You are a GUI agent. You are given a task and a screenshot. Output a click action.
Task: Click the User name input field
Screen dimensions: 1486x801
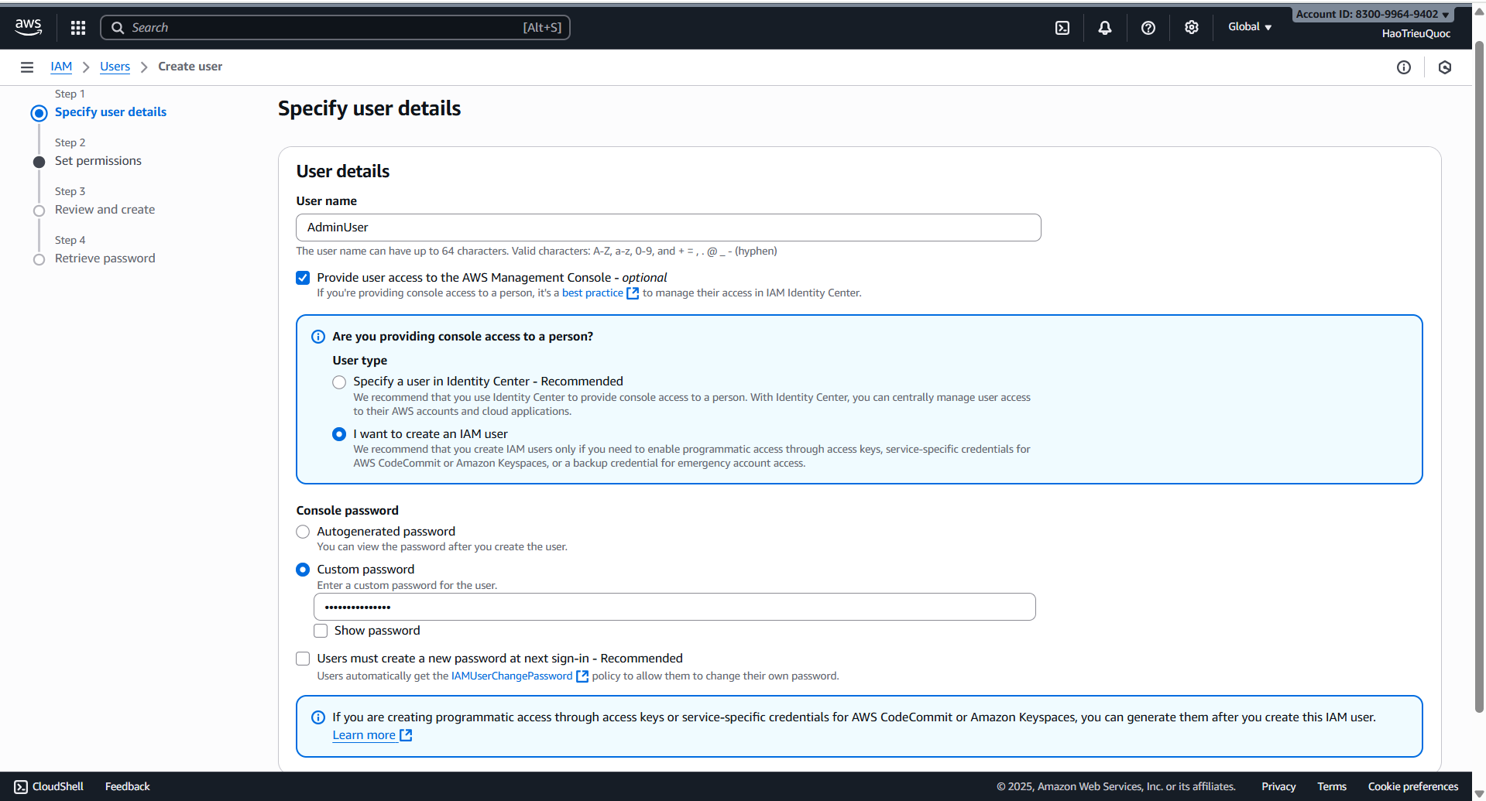click(x=668, y=228)
